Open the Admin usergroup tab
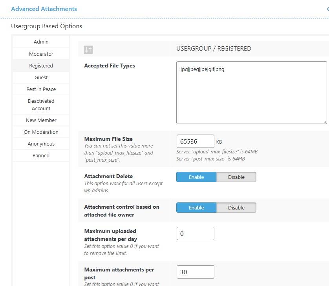Image resolution: width=329 pixels, height=286 pixels. pyautogui.click(x=41, y=42)
